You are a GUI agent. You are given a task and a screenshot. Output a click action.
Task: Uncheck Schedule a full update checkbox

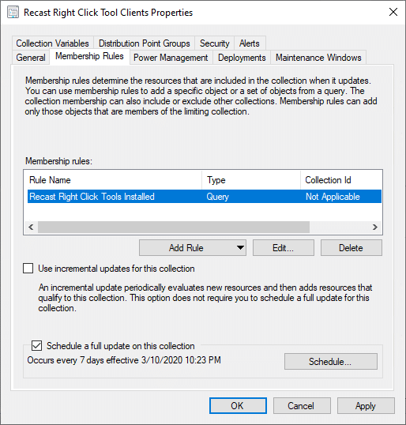pos(36,345)
